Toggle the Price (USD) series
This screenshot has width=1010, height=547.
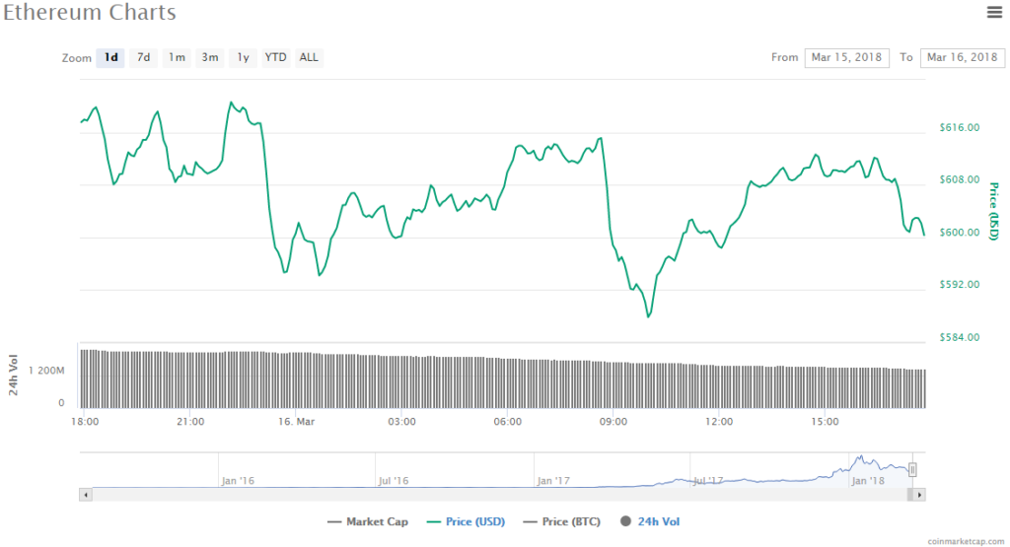(x=466, y=521)
